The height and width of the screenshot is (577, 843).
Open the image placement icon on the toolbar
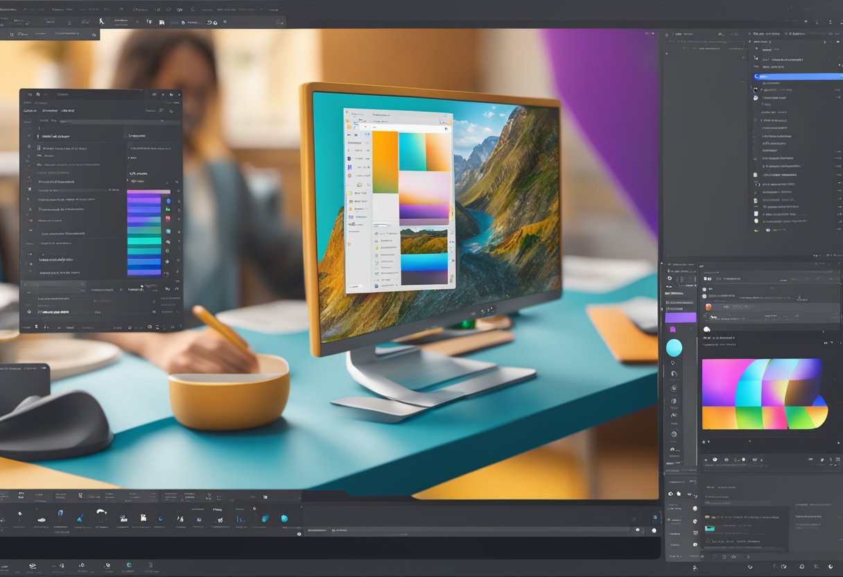[162, 21]
